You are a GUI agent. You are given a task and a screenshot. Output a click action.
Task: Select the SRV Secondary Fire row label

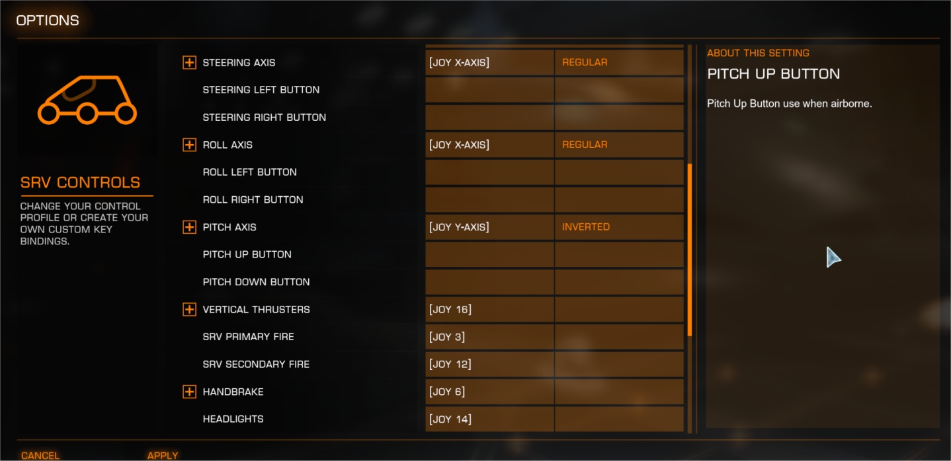click(256, 365)
